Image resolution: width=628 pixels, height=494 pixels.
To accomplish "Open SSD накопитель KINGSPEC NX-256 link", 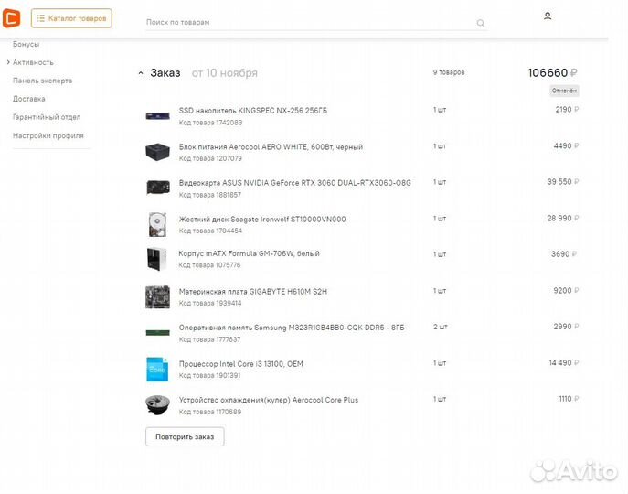I will click(252, 111).
